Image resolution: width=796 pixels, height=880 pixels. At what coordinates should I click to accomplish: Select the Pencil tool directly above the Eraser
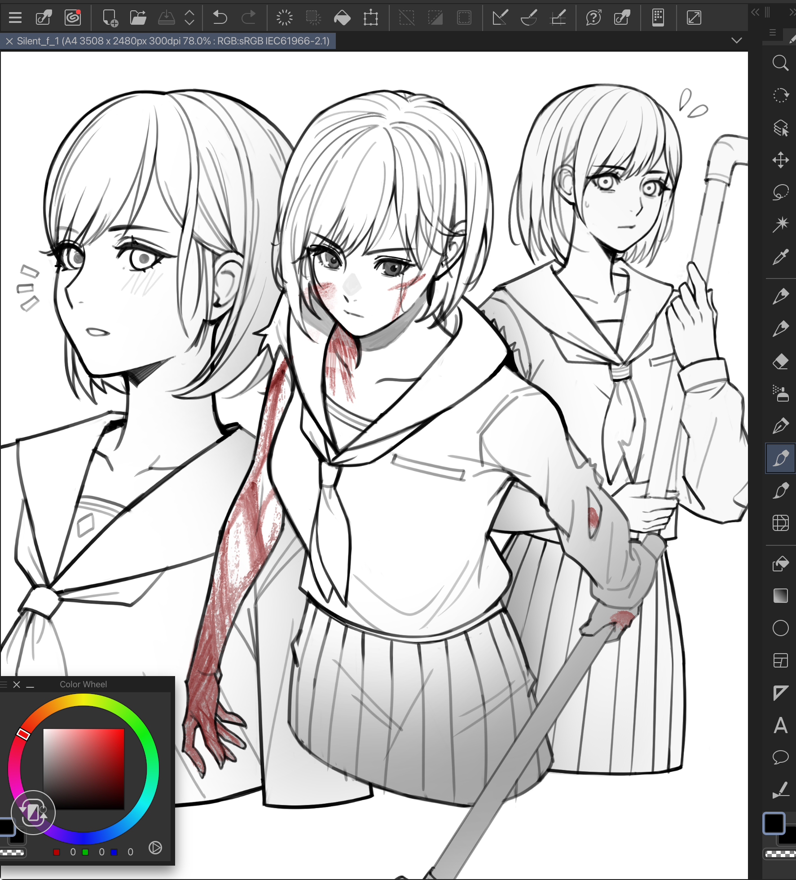(780, 328)
